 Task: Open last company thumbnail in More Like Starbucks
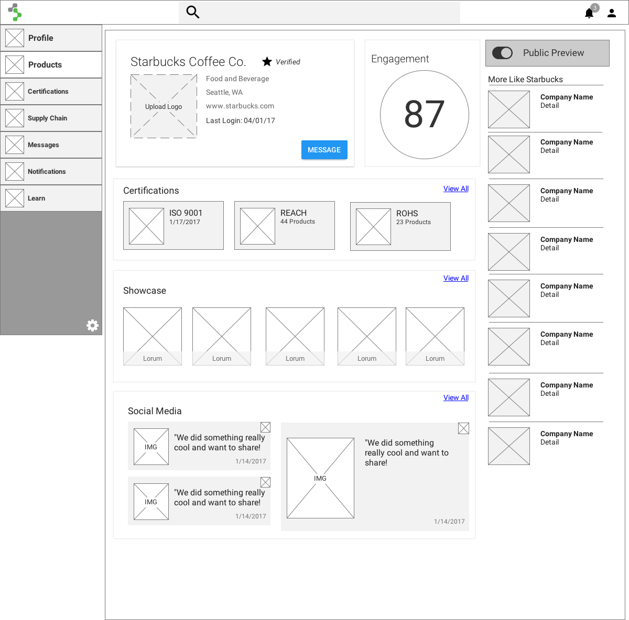pos(509,446)
